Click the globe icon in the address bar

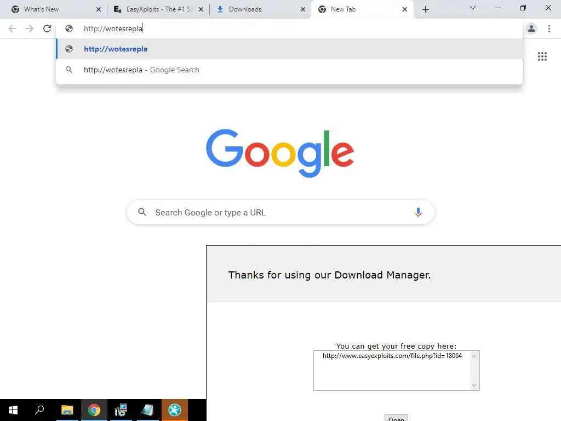[69, 29]
